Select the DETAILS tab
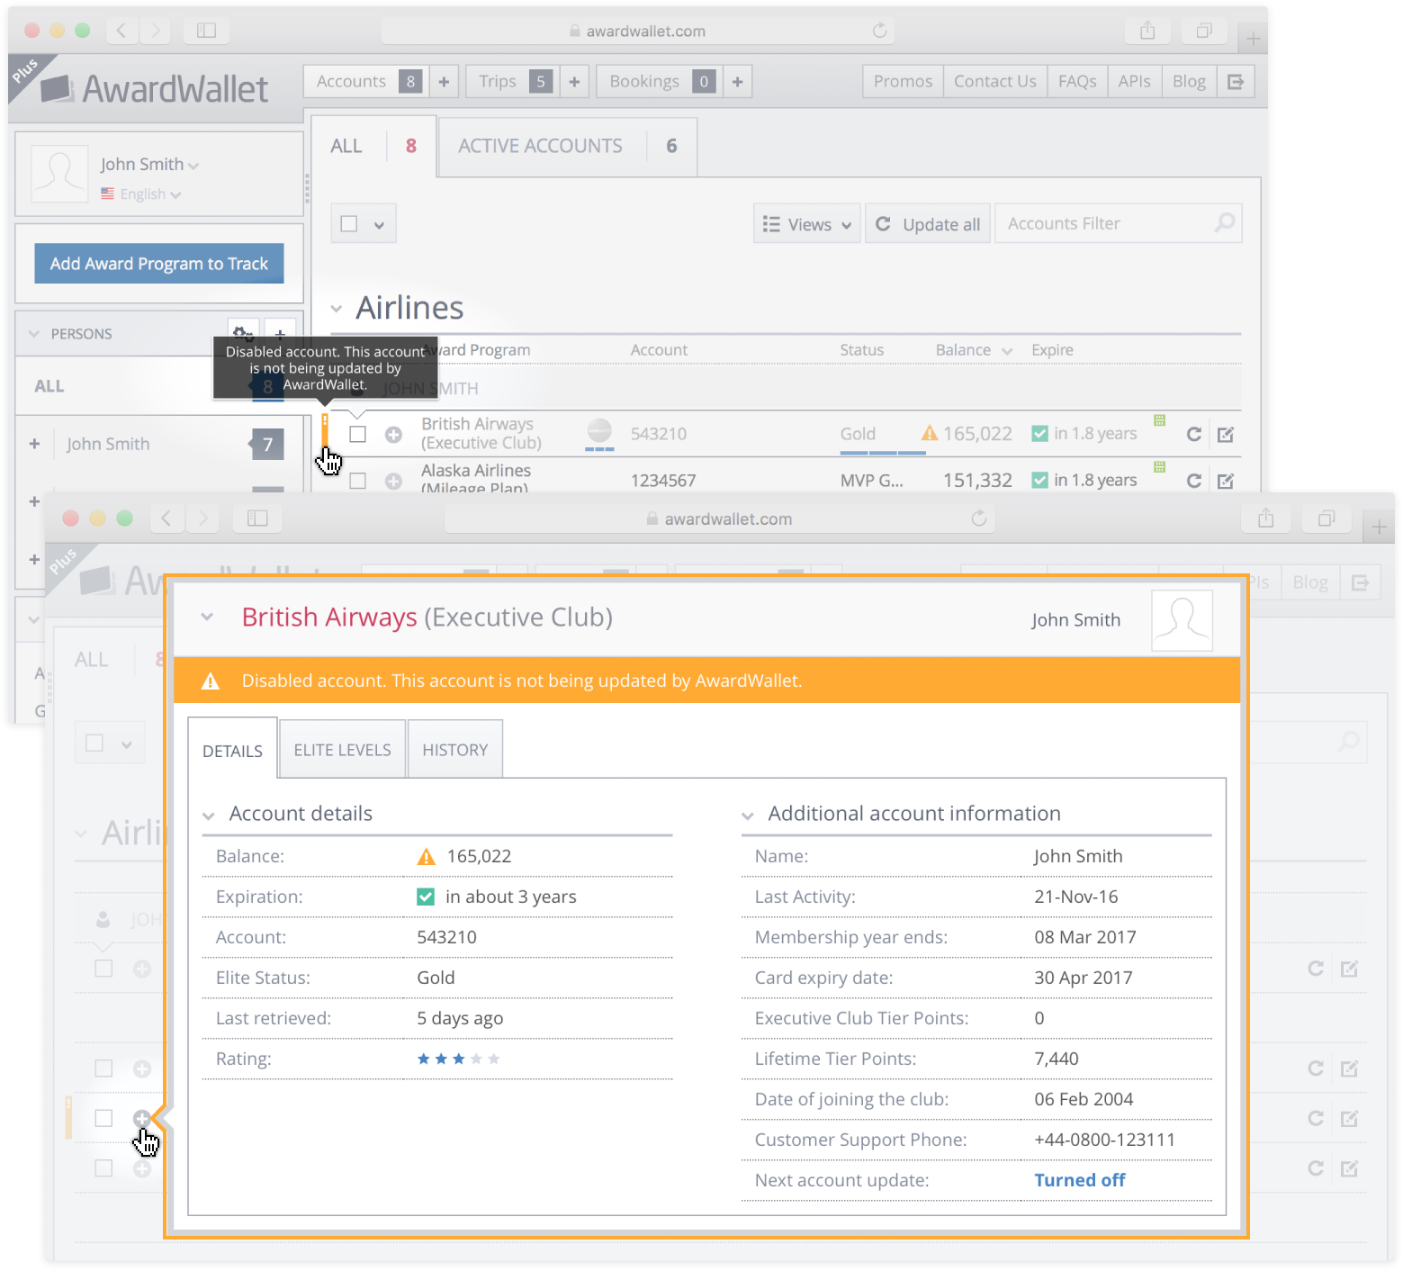 click(x=232, y=750)
